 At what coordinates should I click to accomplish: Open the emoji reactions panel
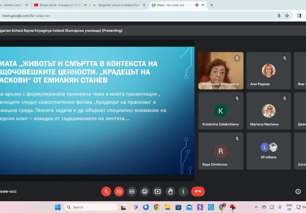[x=145, y=192]
